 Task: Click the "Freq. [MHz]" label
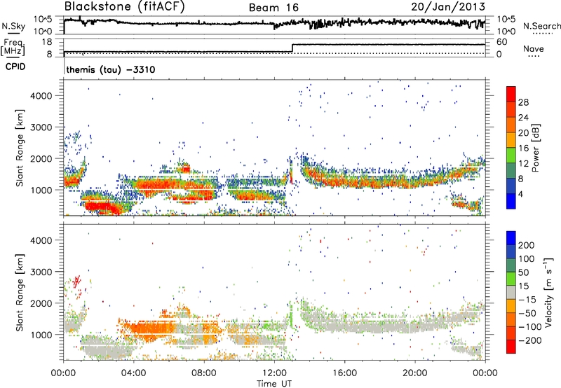click(x=13, y=47)
